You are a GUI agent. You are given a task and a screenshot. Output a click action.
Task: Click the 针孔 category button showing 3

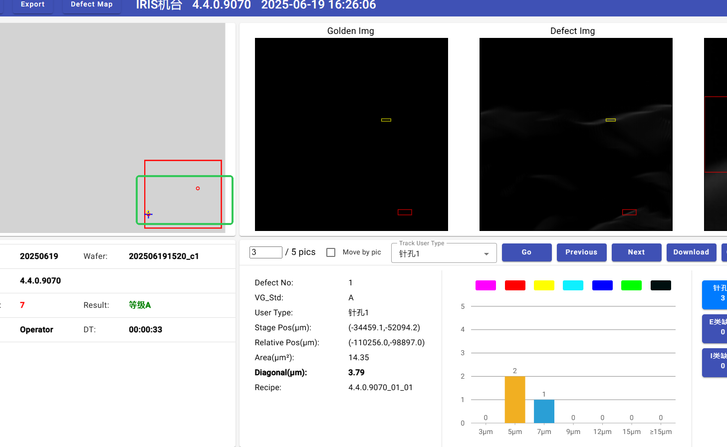click(x=715, y=294)
